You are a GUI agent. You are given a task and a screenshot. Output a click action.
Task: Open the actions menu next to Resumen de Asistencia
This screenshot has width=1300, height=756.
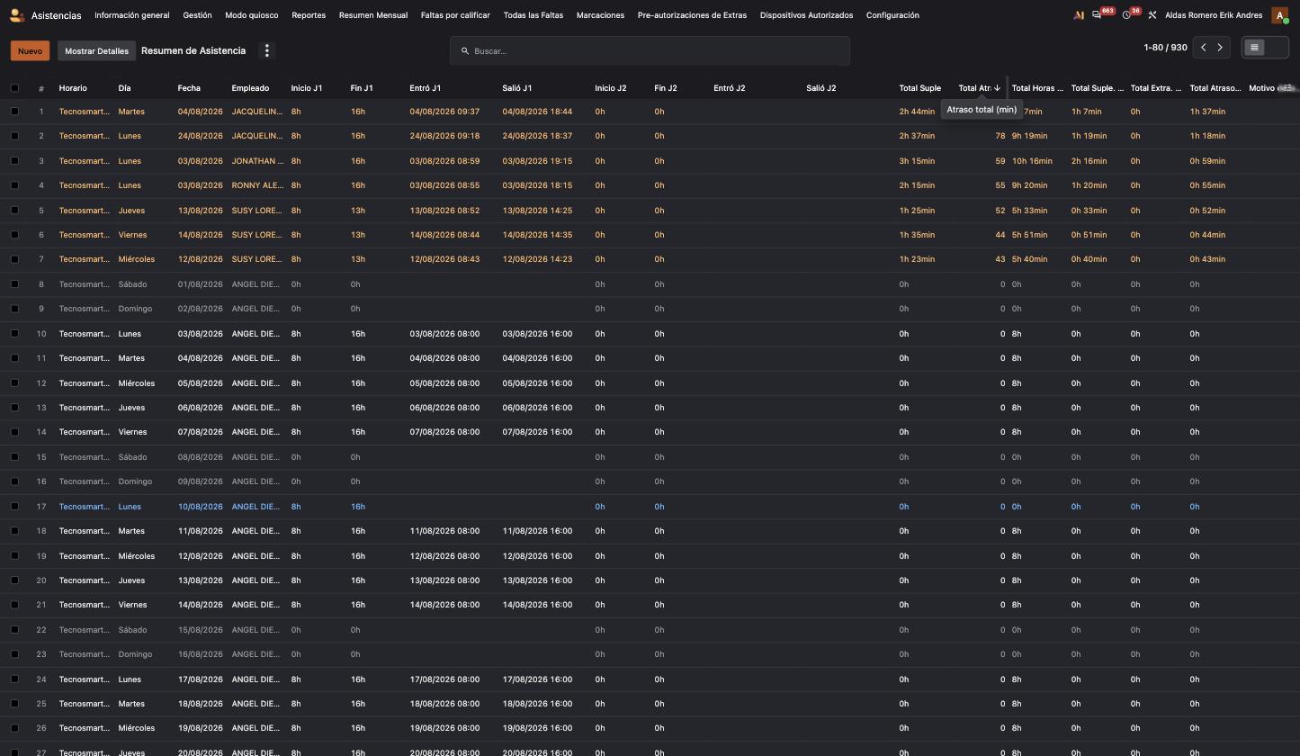point(266,50)
